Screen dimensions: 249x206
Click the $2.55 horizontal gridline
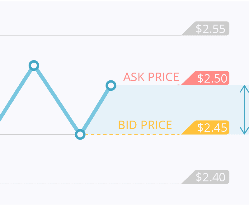pyautogui.click(x=91, y=35)
